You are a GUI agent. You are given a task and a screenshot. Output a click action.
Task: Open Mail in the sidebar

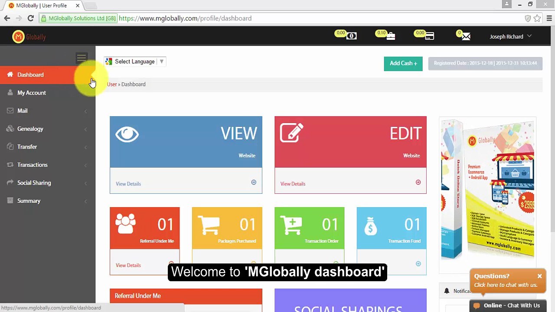pos(48,110)
